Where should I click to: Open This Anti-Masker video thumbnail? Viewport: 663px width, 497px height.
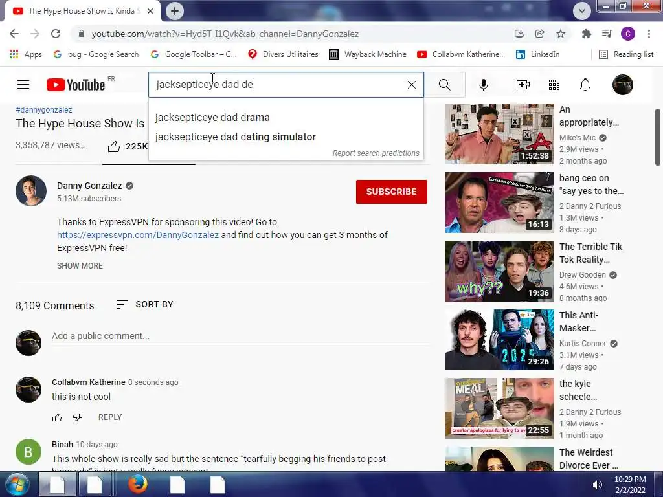pyautogui.click(x=499, y=340)
